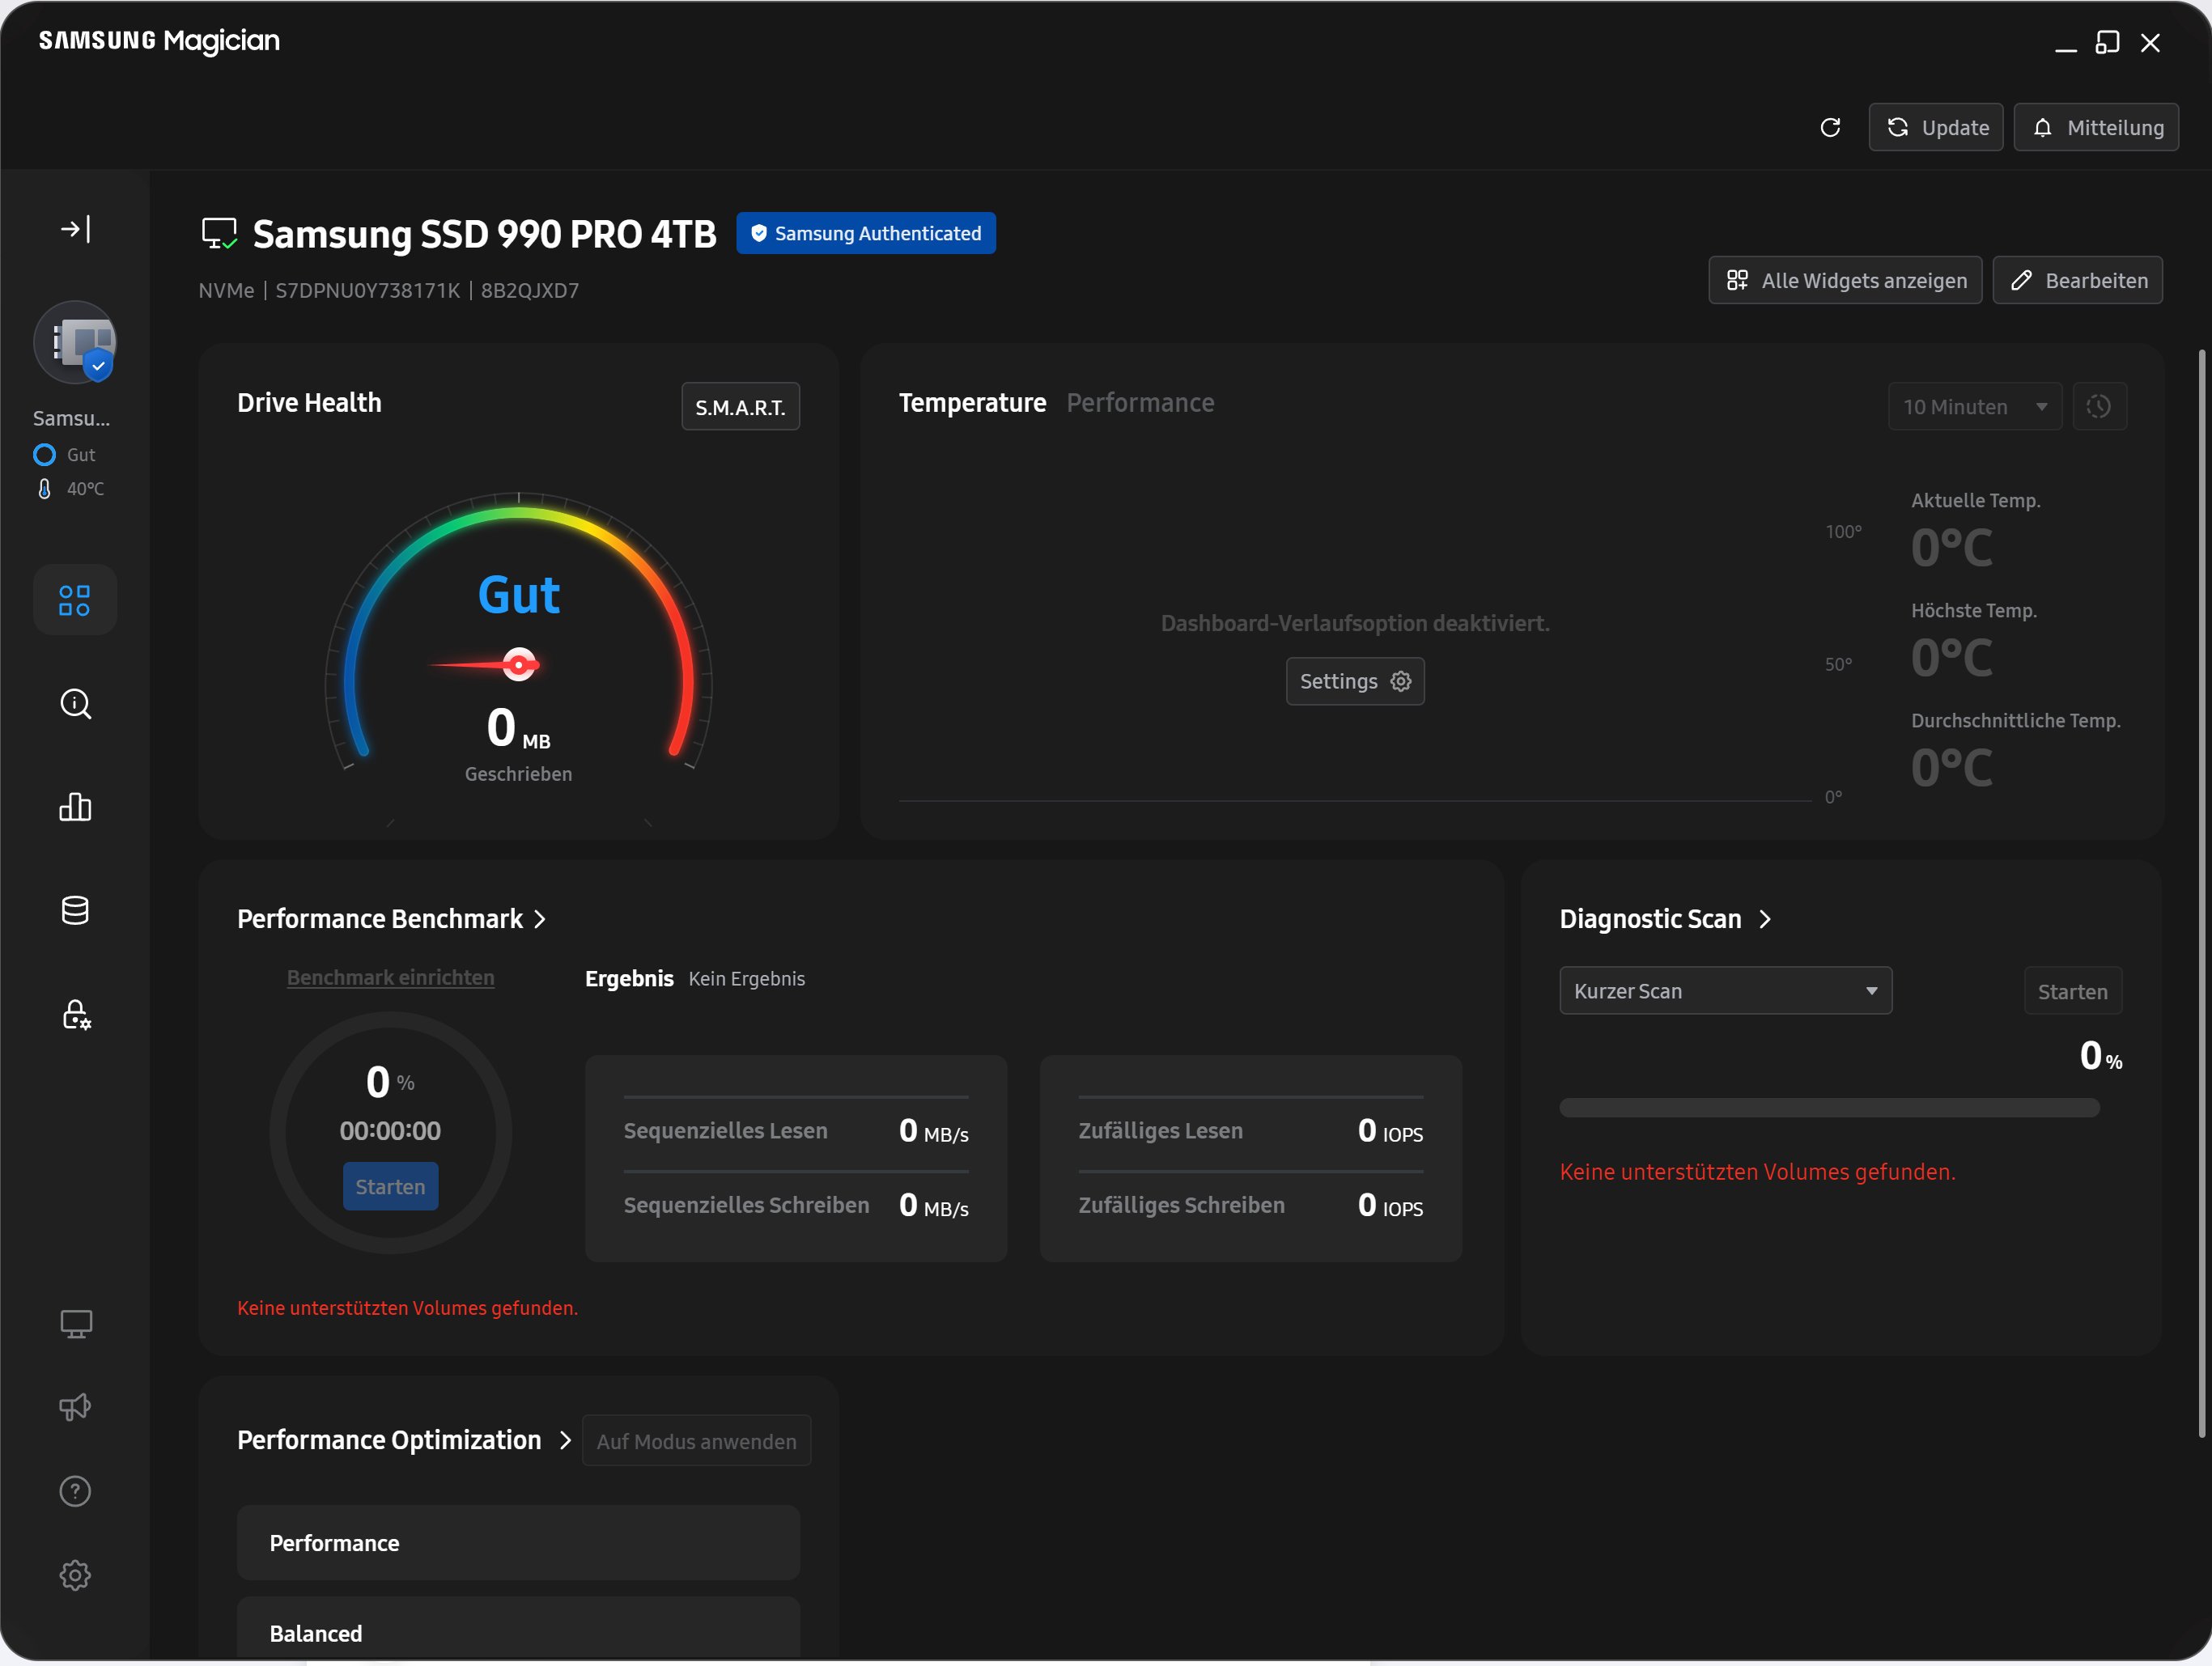2212x1666 pixels.
Task: Collapse the sidebar with the arrow icon
Action: 75,229
